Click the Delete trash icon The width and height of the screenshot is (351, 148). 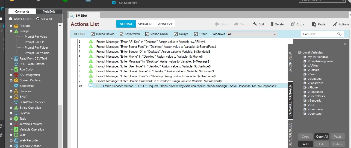point(272,24)
